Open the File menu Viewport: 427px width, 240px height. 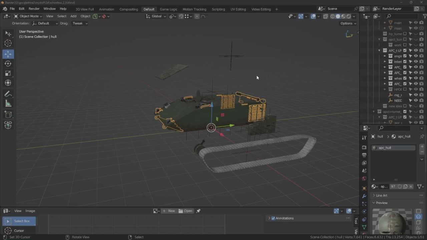pyautogui.click(x=12, y=9)
